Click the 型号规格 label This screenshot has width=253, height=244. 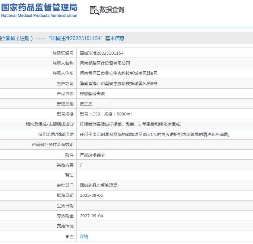65,114
